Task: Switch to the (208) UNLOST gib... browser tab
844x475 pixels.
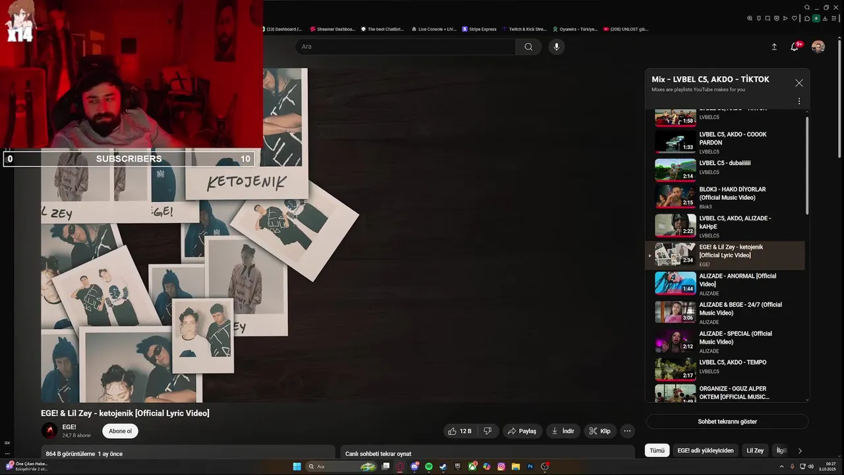Action: [x=626, y=29]
